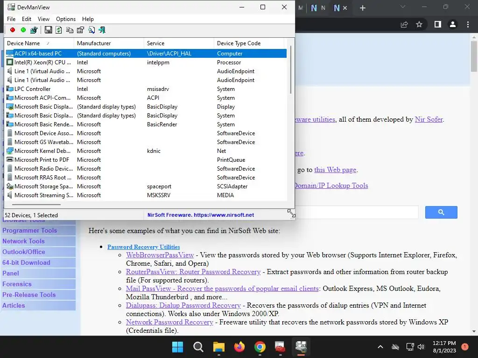478x358 pixels.
Task: Open the Chrome side panel icon
Action: [x=438, y=24]
